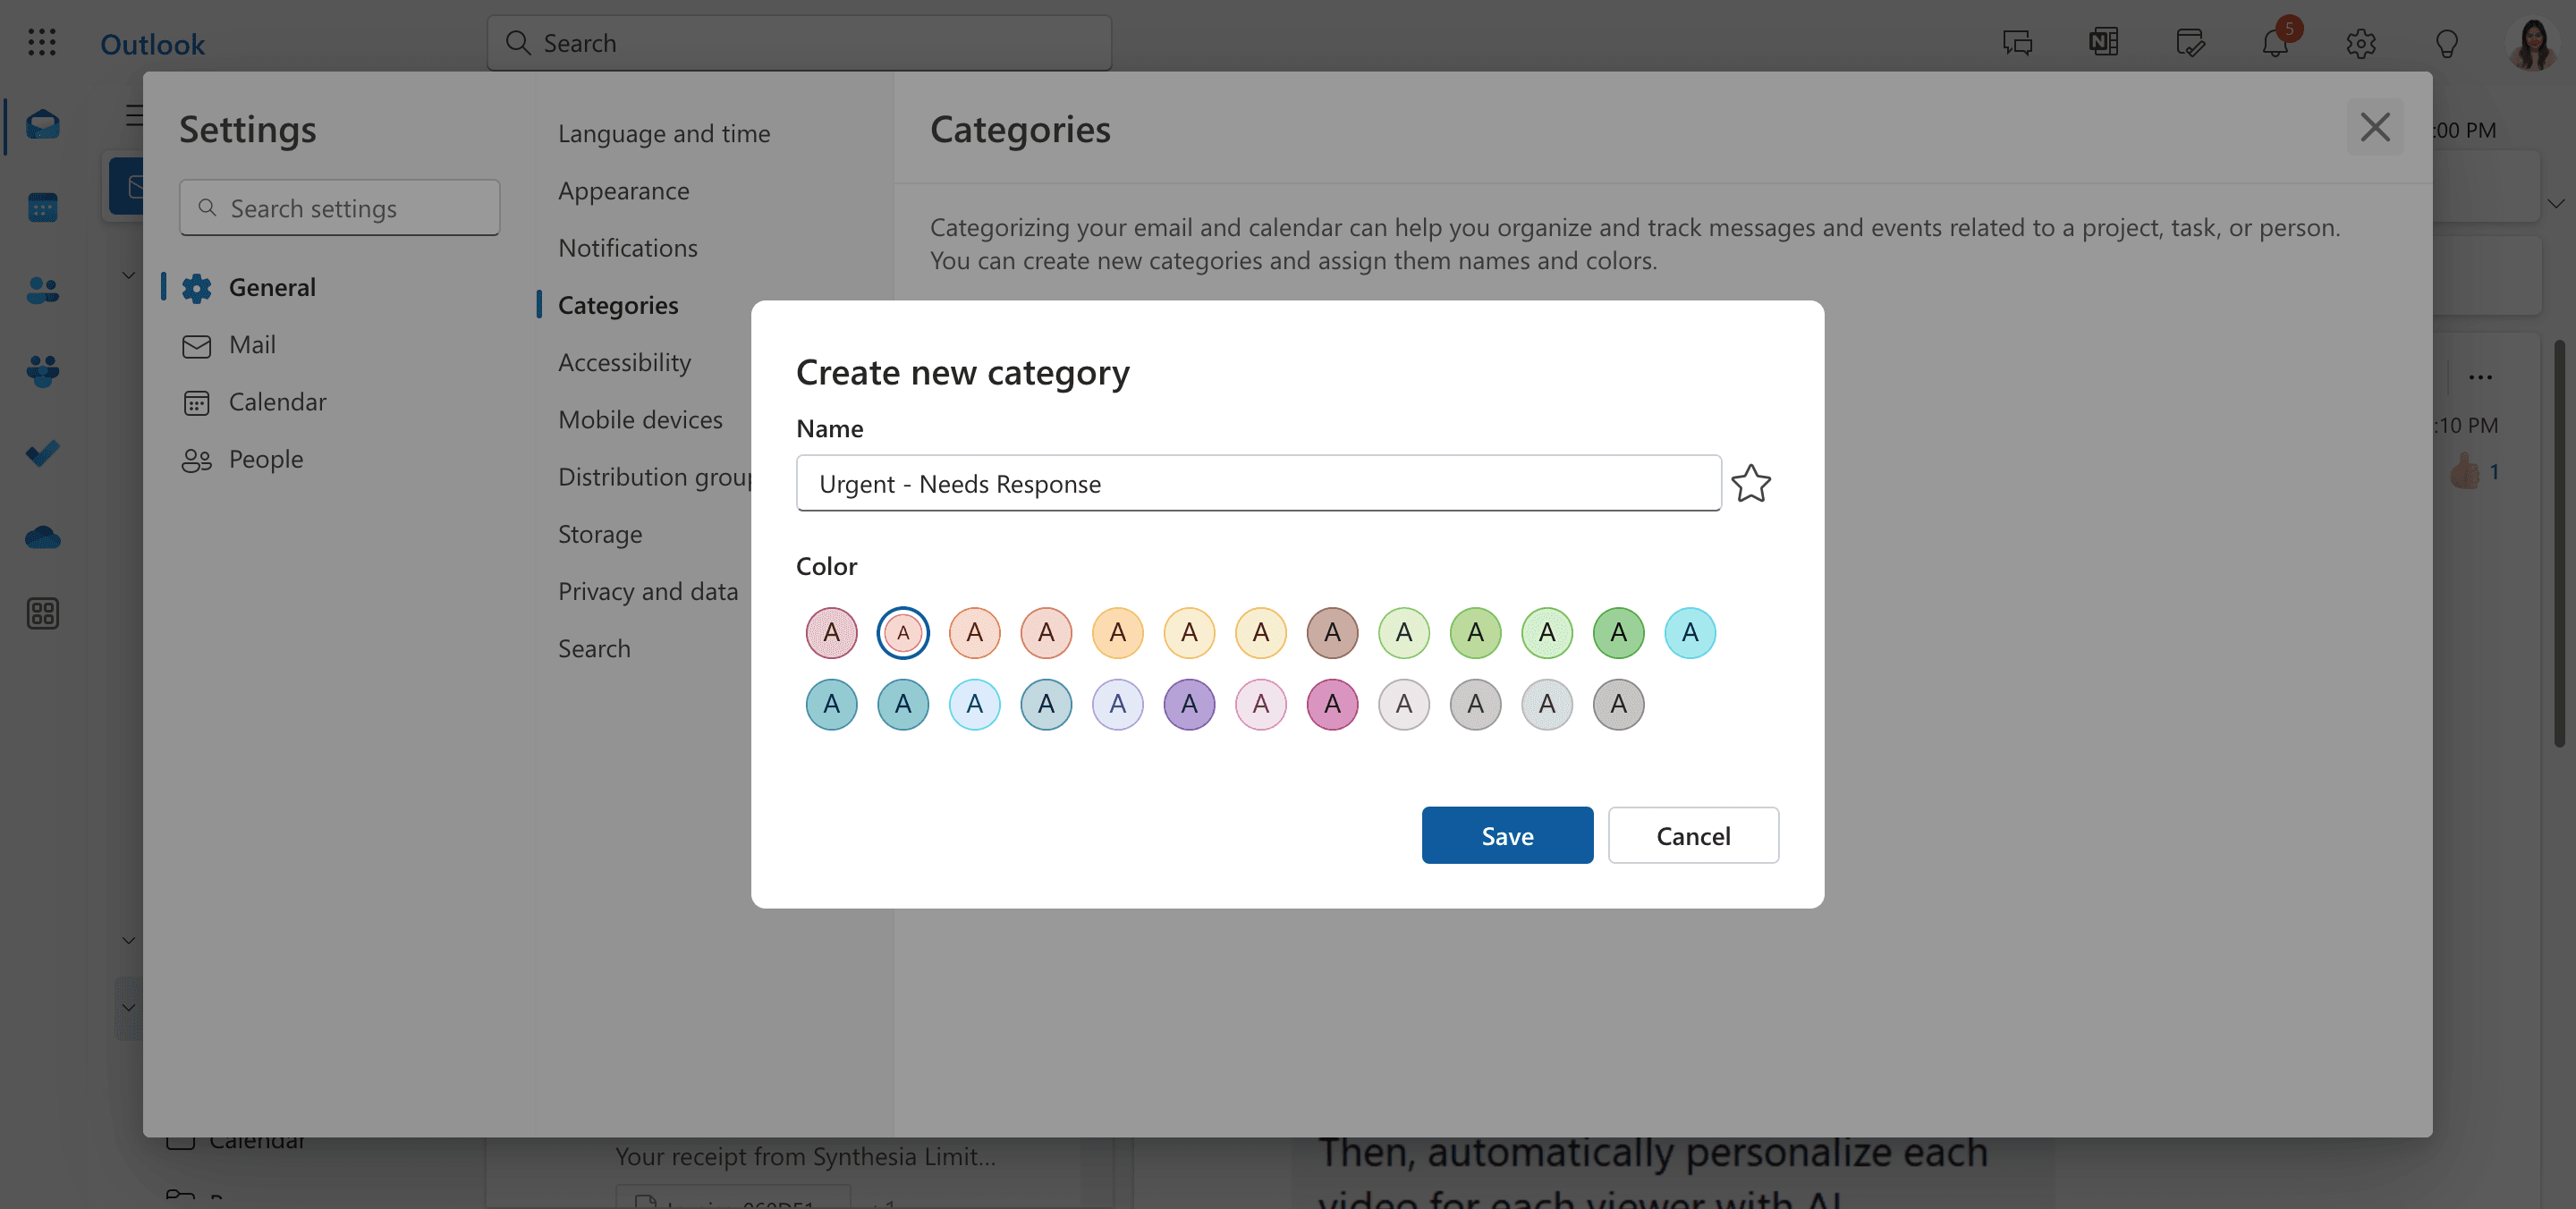The height and width of the screenshot is (1209, 2576).
Task: Open the settings gear in top bar
Action: 2361,43
